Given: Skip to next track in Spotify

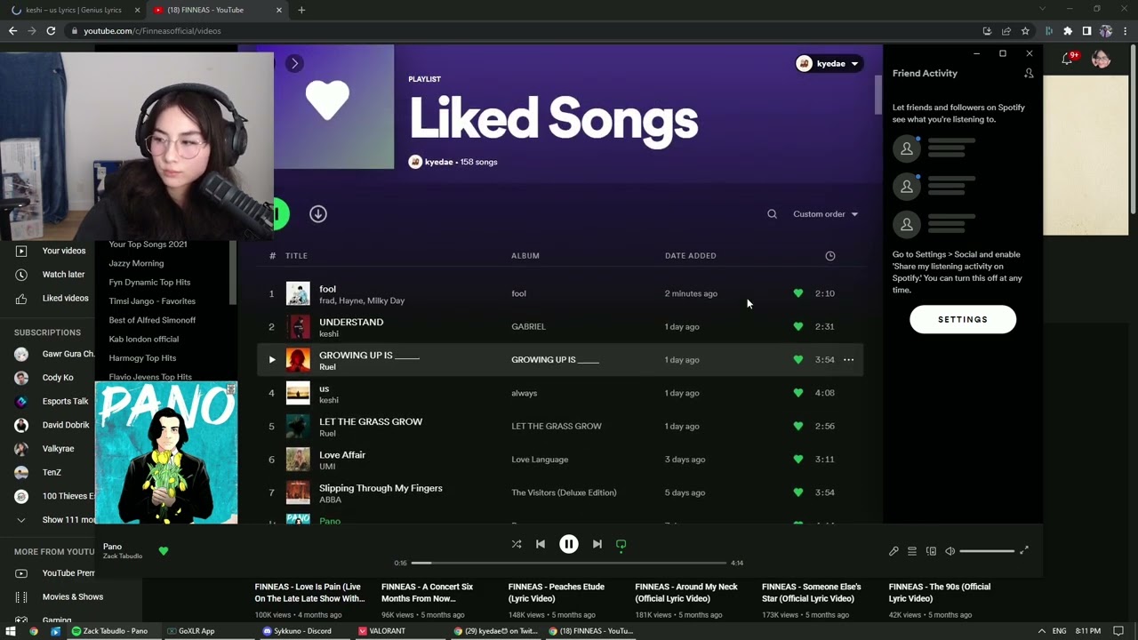Looking at the screenshot, I should [x=597, y=544].
